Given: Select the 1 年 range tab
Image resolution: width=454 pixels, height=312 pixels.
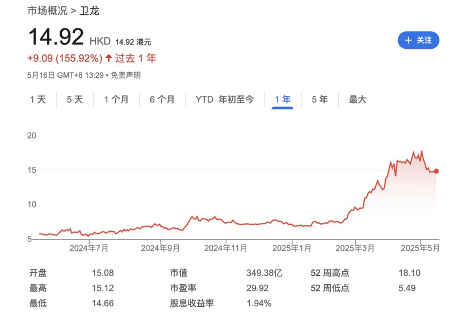Looking at the screenshot, I should [282, 100].
